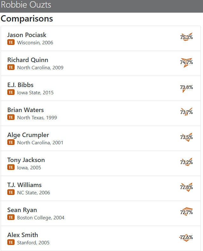Select the E.J. Bibbs comparison name

point(20,85)
